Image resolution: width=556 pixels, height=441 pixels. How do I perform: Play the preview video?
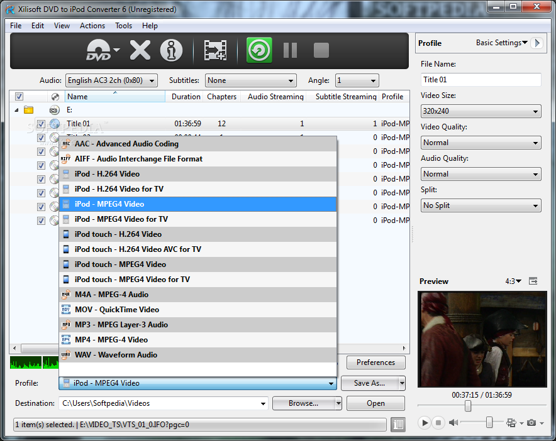pos(424,423)
